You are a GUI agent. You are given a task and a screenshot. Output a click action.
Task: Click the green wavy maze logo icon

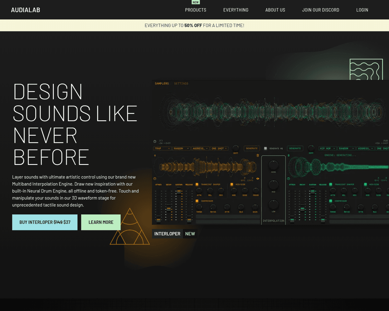point(366,69)
